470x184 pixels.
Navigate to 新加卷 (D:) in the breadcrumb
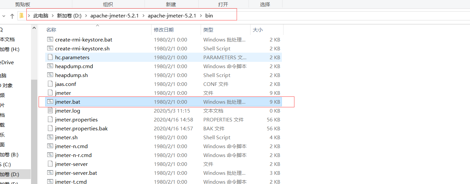click(x=69, y=15)
